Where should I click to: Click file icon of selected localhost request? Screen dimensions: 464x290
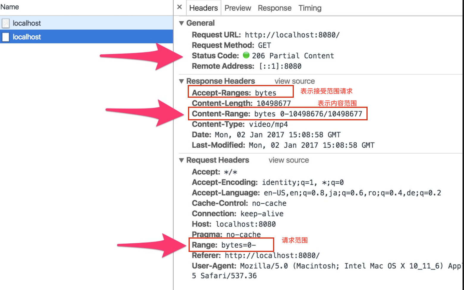pos(6,37)
